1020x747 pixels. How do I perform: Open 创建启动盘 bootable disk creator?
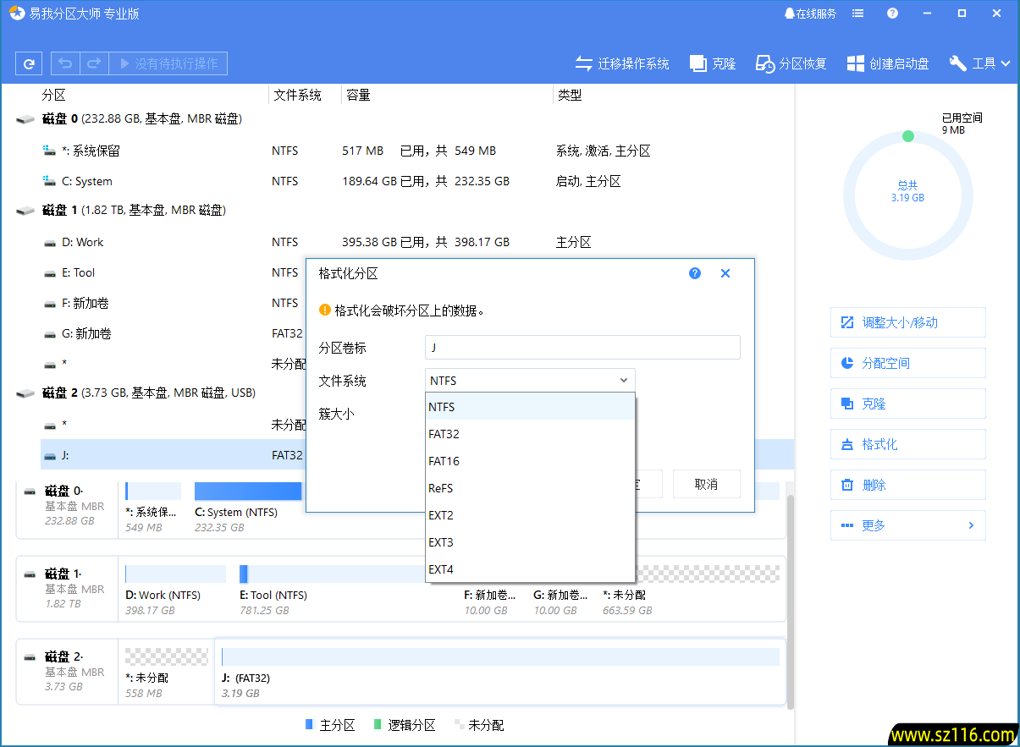click(886, 63)
